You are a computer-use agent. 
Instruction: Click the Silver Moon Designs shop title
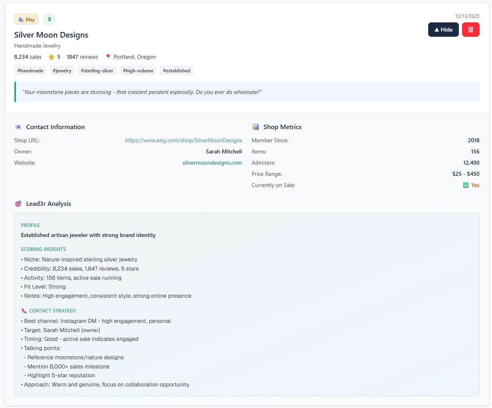pos(51,35)
